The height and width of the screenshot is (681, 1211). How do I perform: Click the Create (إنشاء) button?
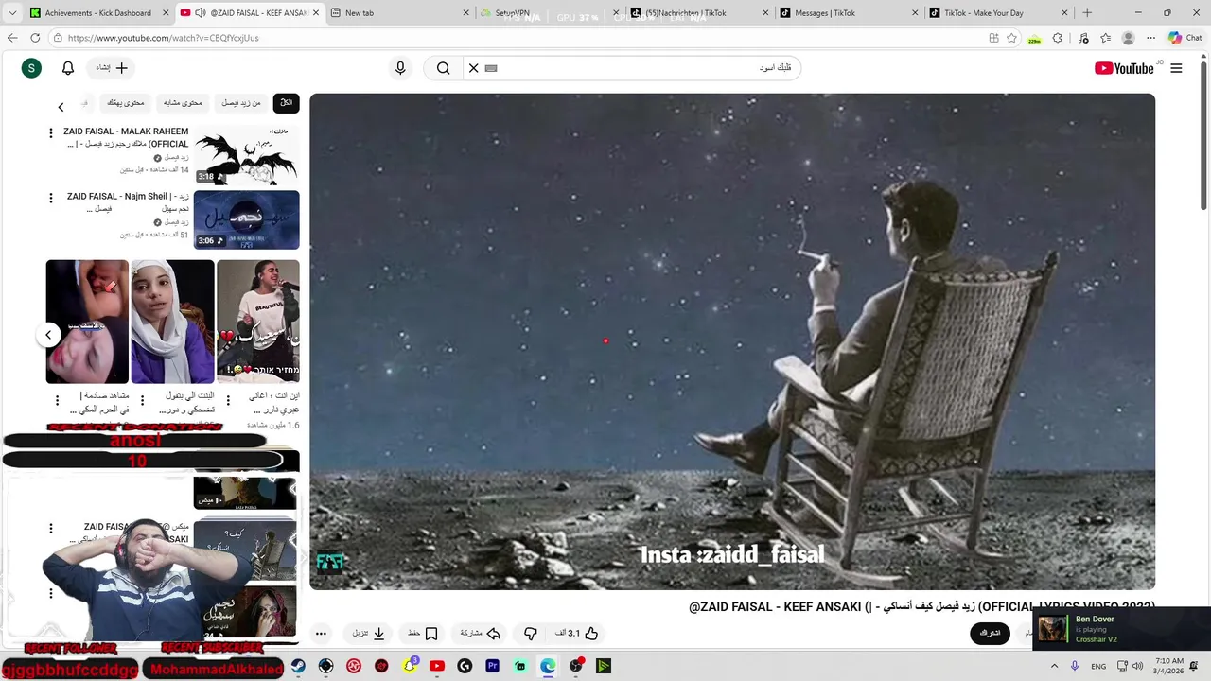113,68
